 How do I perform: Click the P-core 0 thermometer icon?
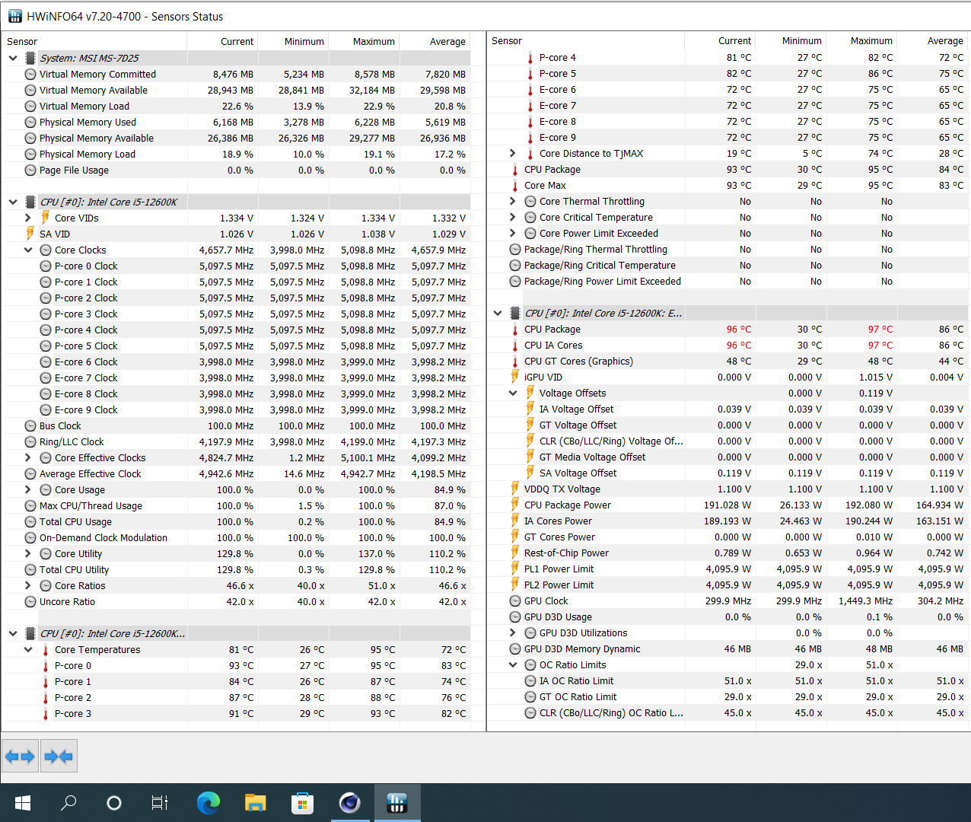[x=46, y=665]
